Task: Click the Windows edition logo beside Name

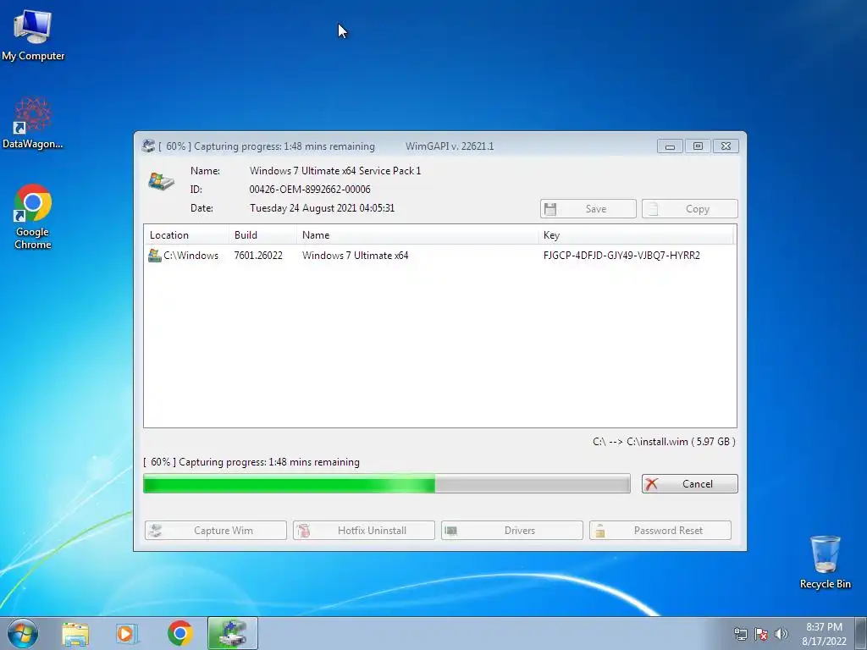Action: click(161, 181)
